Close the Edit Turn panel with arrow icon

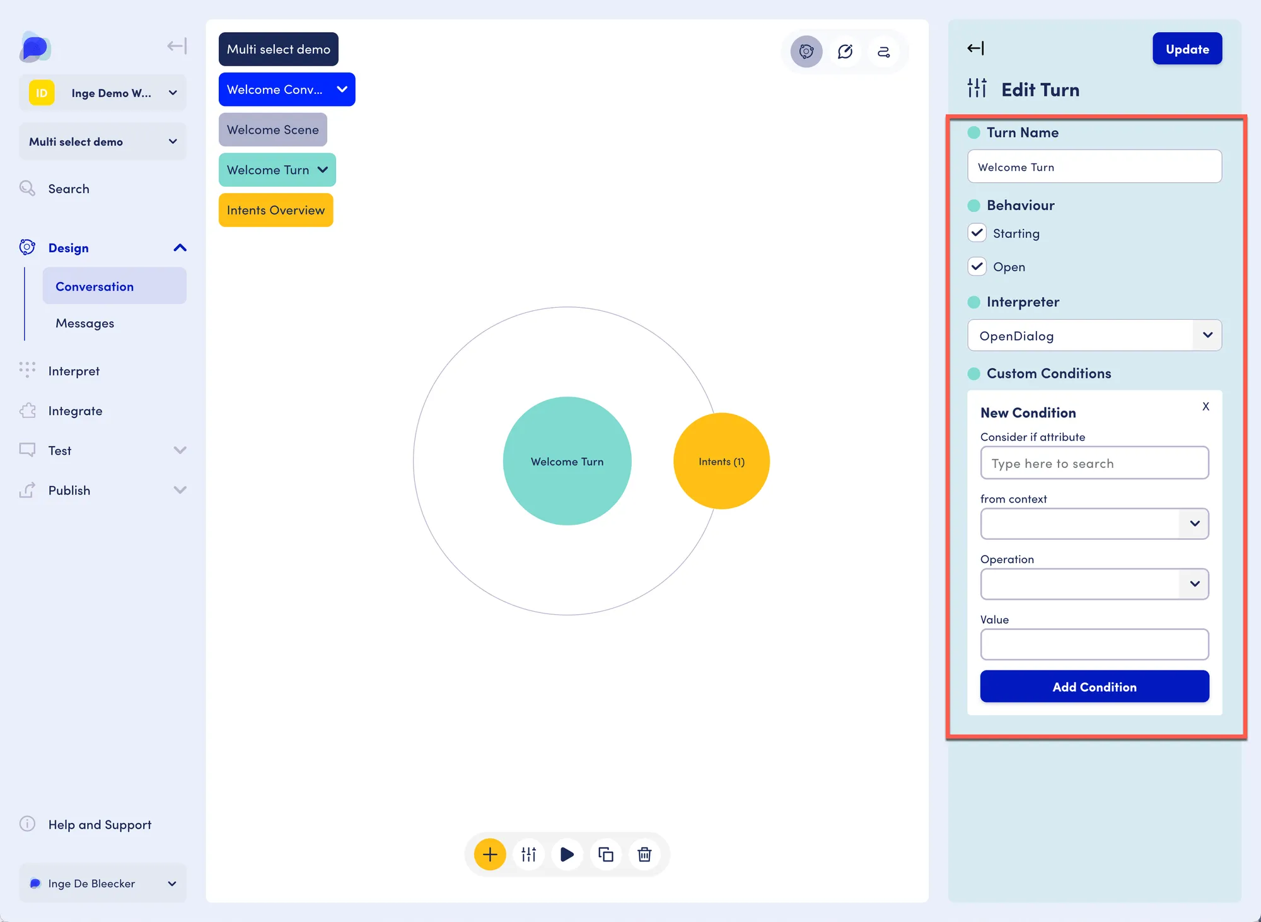[975, 48]
